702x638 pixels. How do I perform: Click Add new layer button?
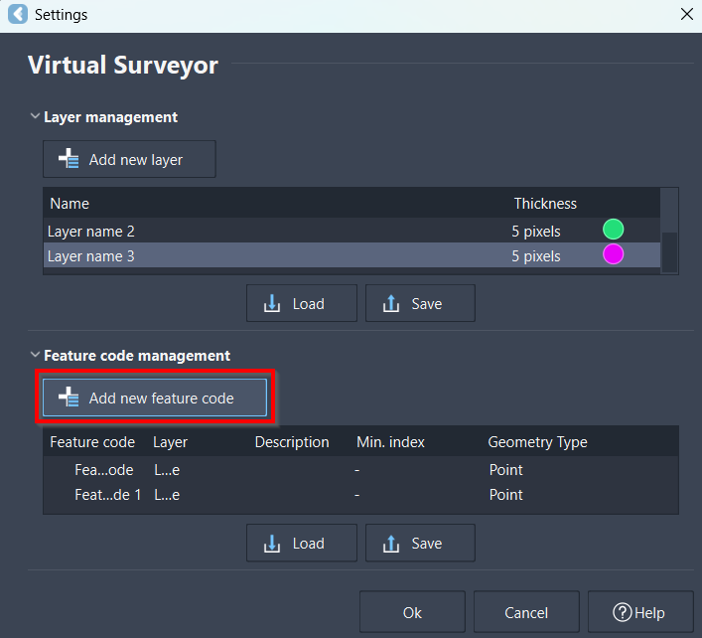pyautogui.click(x=129, y=159)
